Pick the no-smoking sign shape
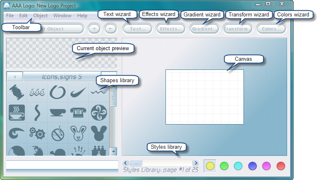Screen dimensions: 317x180 pos(58,134)
